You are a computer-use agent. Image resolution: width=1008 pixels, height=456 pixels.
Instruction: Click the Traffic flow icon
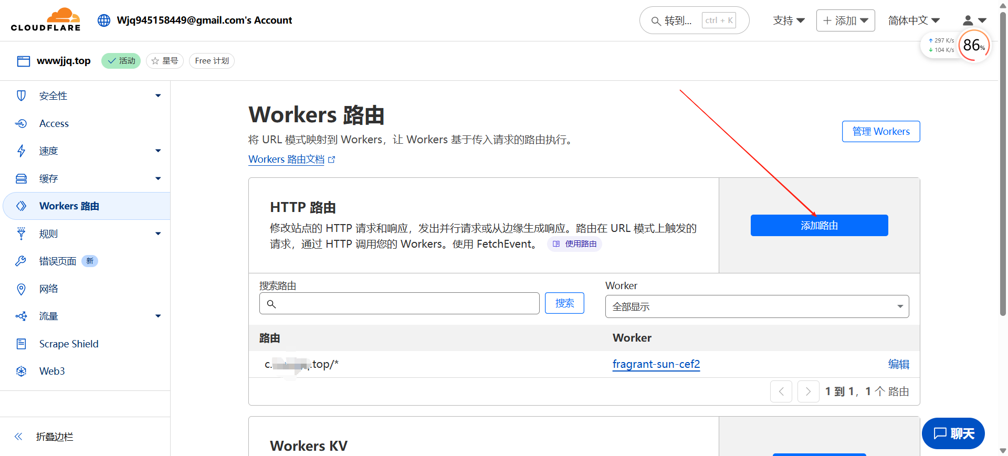[x=21, y=316]
